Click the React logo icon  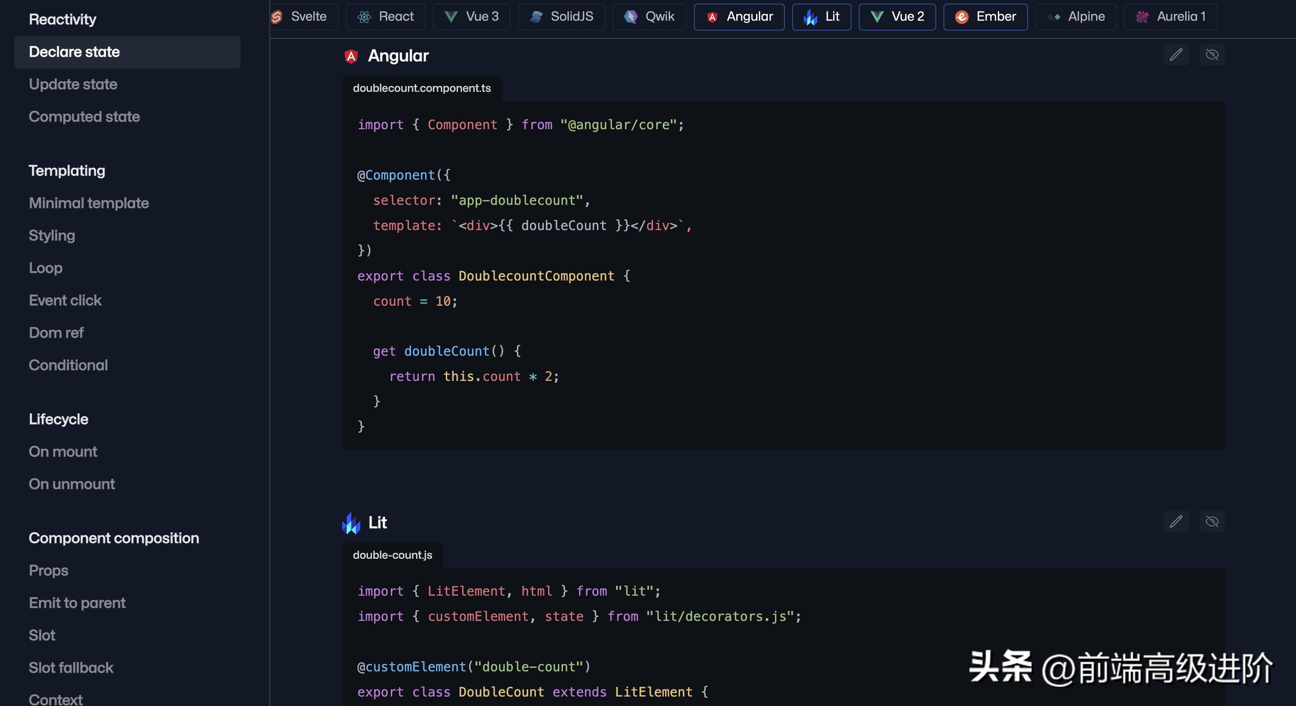tap(364, 16)
